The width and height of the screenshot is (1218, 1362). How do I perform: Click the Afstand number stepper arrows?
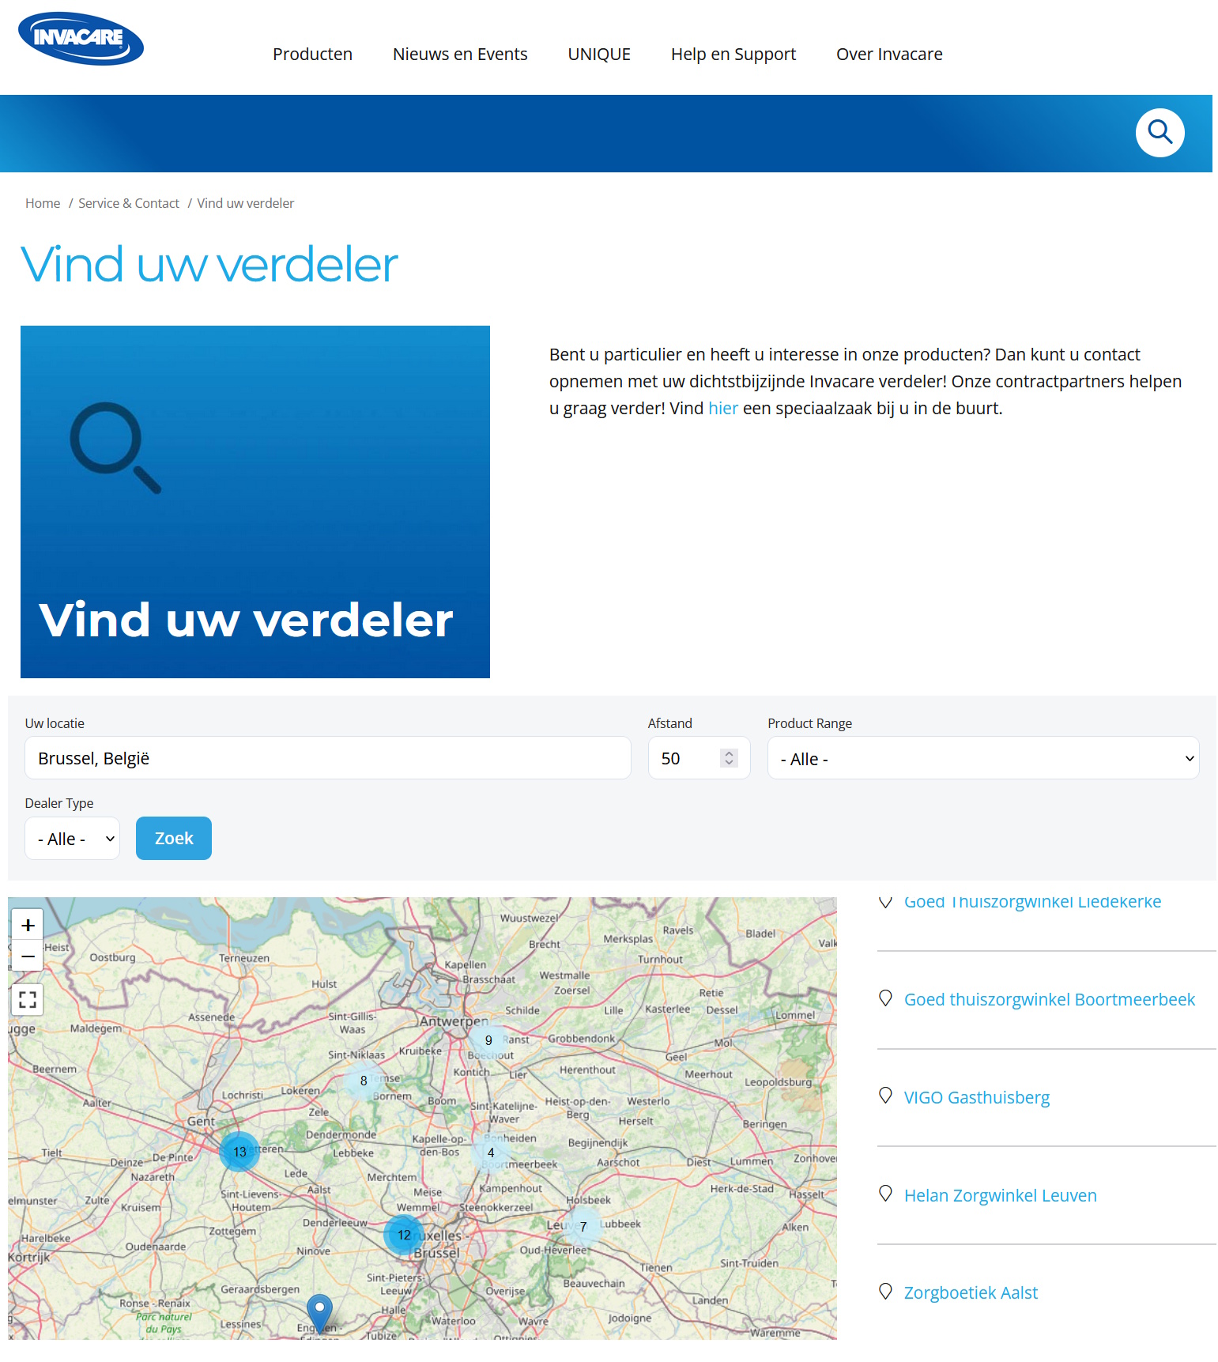(729, 758)
